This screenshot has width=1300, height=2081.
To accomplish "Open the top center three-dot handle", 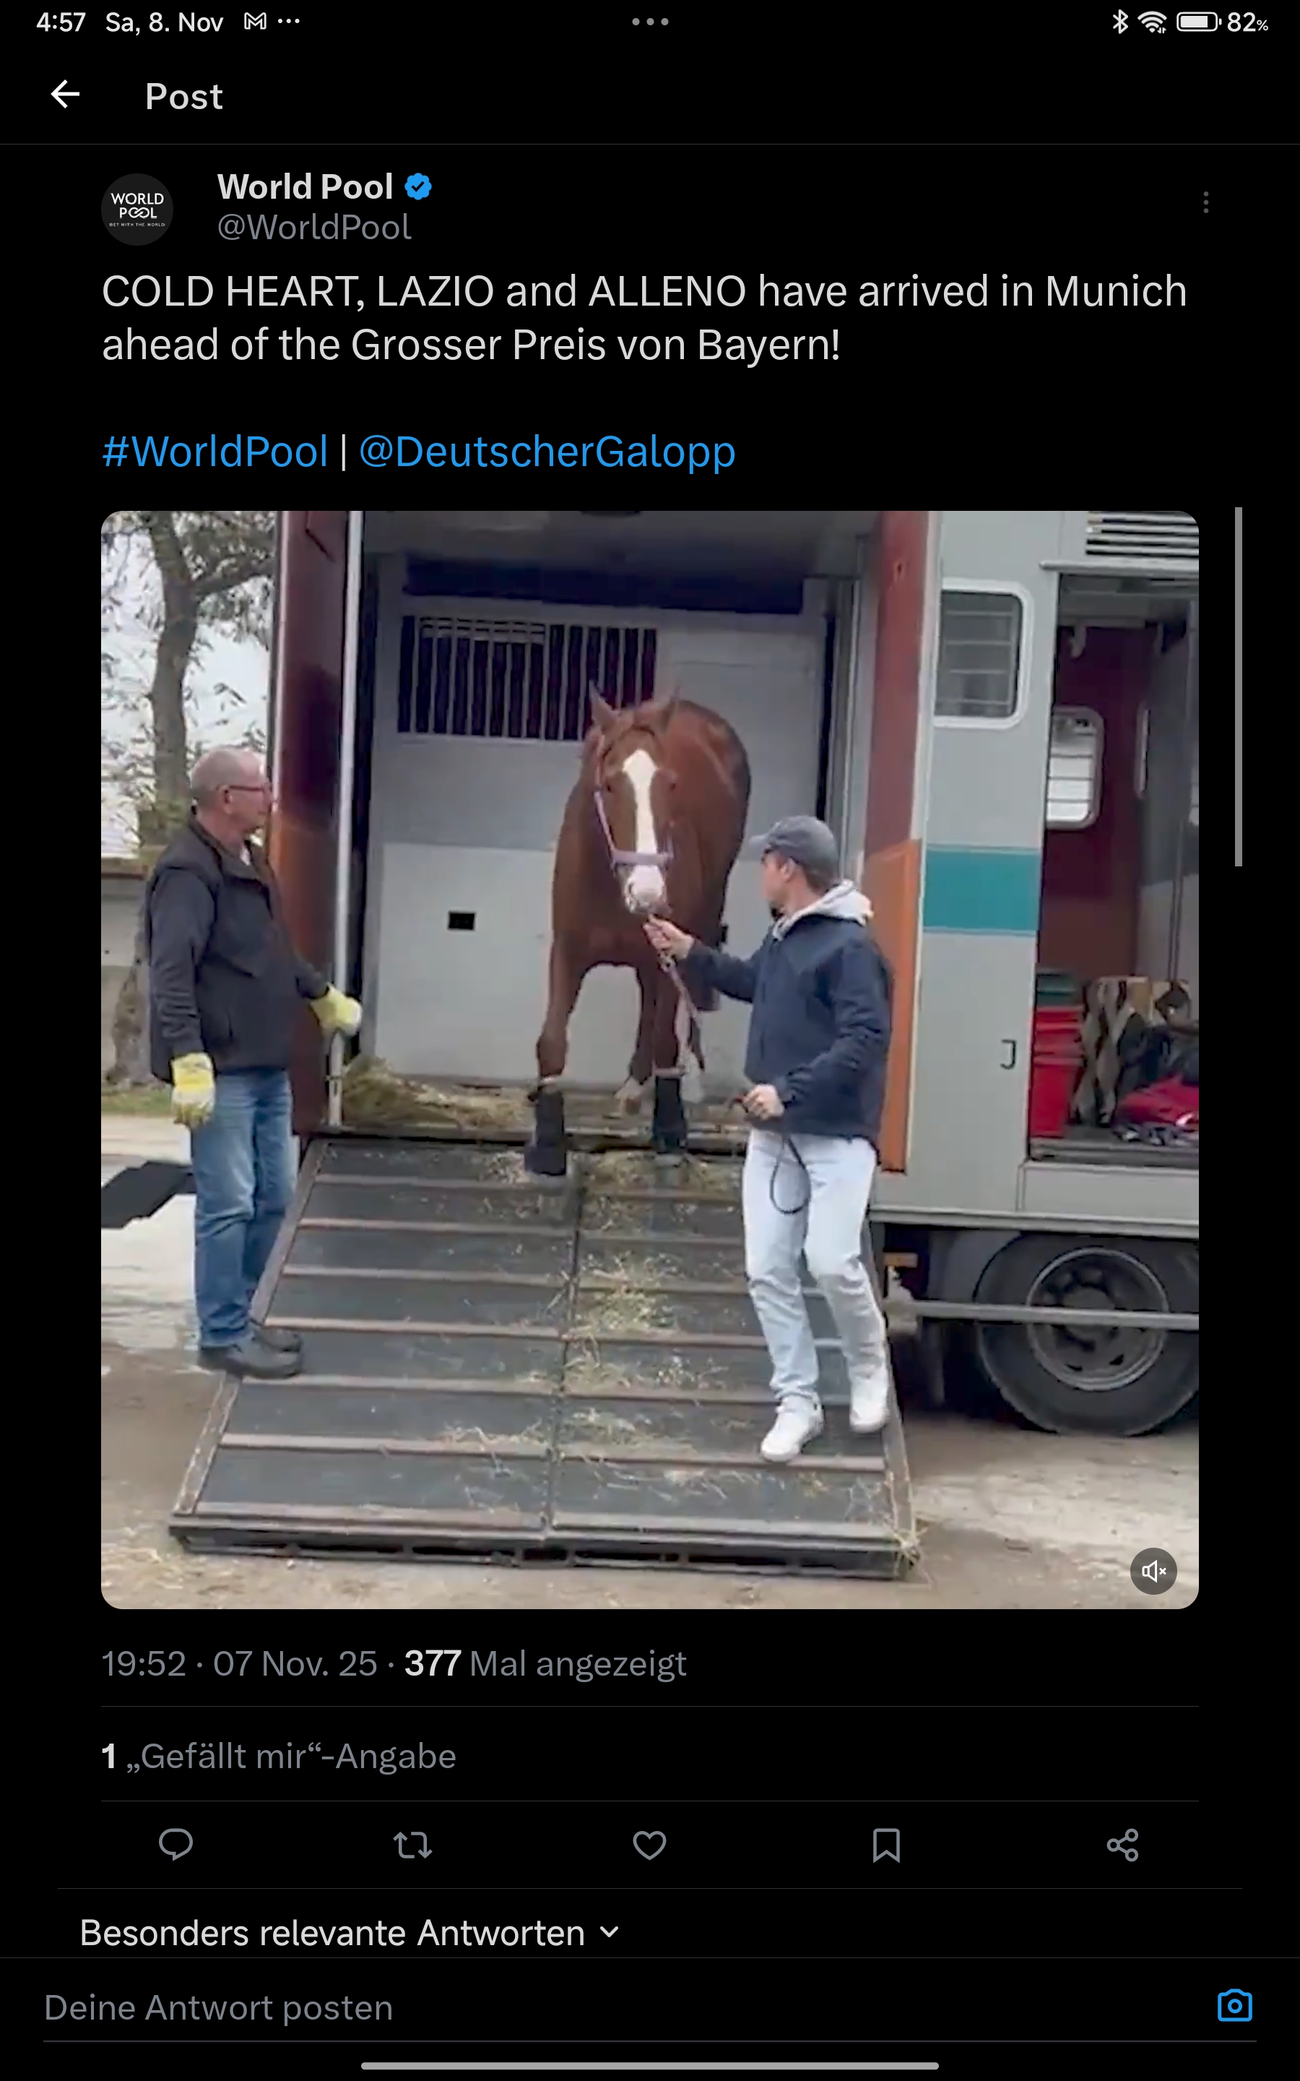I will click(650, 22).
